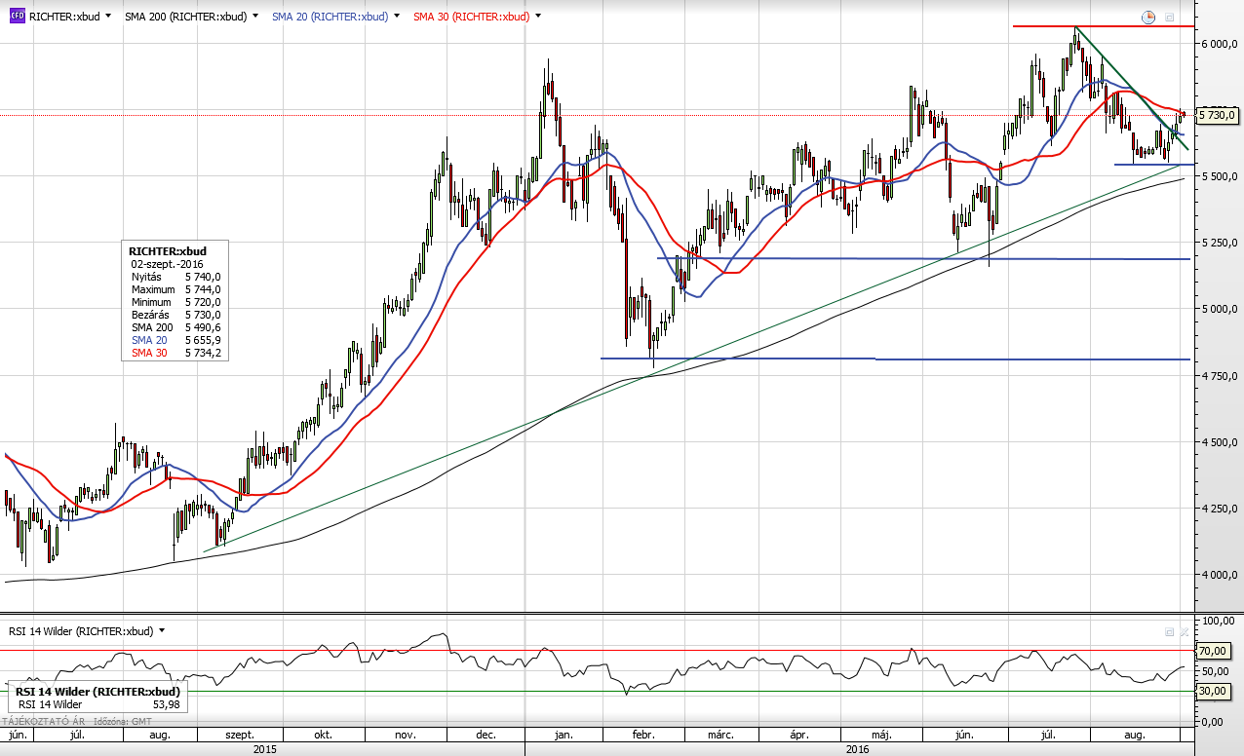This screenshot has width=1244, height=756.
Task: Click the SMA 200 5 490,6 row
Action: (175, 327)
